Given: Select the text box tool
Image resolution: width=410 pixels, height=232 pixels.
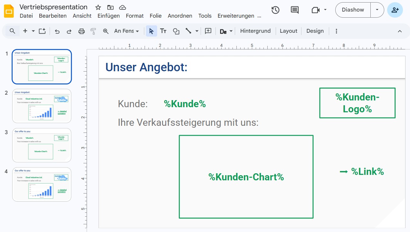Looking at the screenshot, I should tap(163, 31).
